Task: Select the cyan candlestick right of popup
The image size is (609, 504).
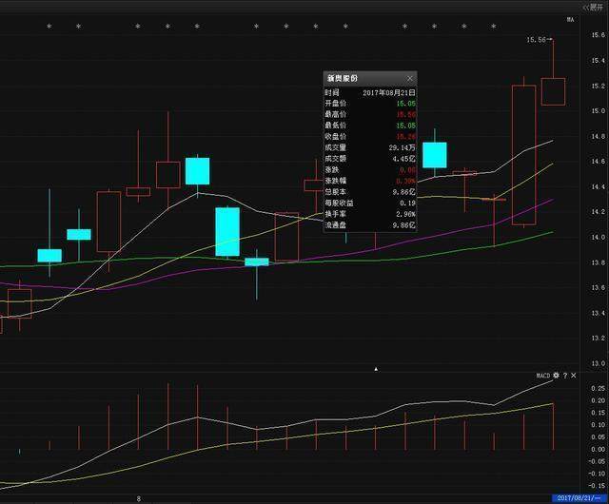Action: click(435, 155)
